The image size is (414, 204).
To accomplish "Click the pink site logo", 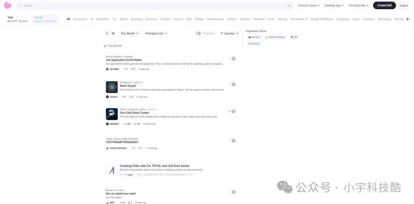I will coord(8,5).
